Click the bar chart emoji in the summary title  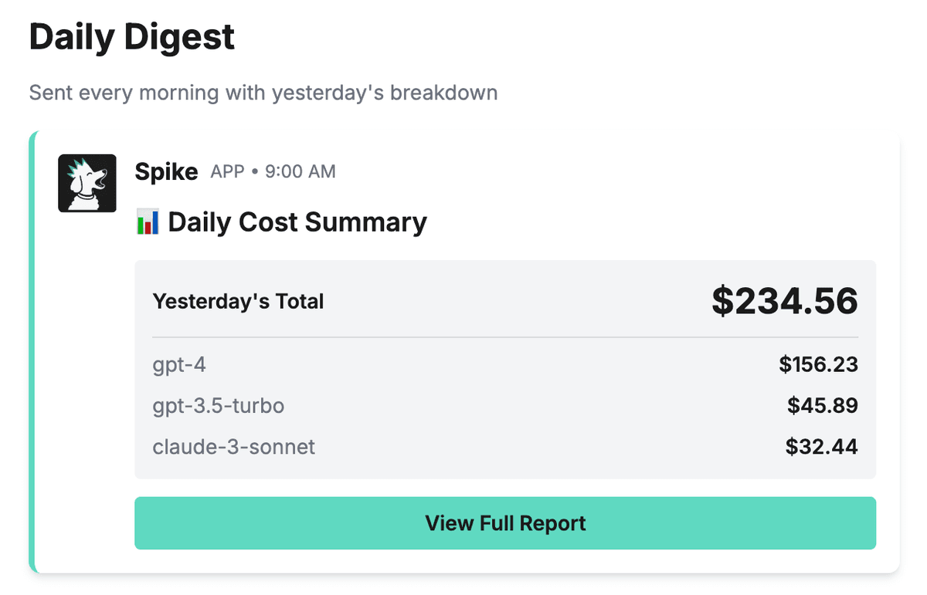click(x=148, y=222)
